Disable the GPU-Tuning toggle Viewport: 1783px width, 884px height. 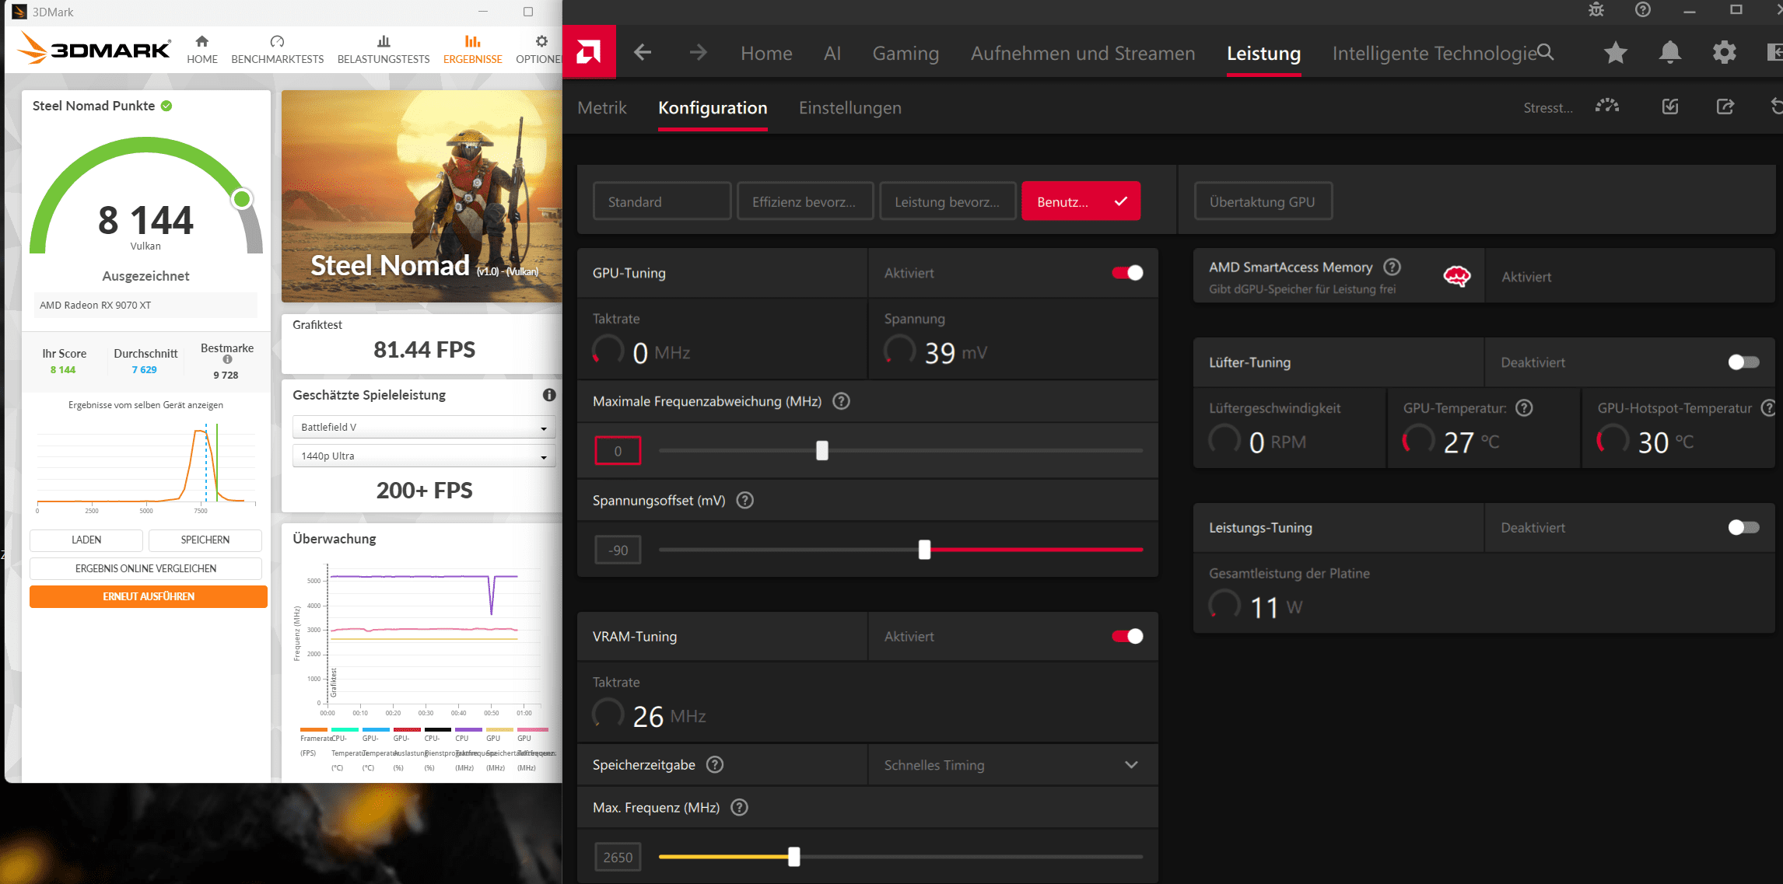click(1127, 273)
